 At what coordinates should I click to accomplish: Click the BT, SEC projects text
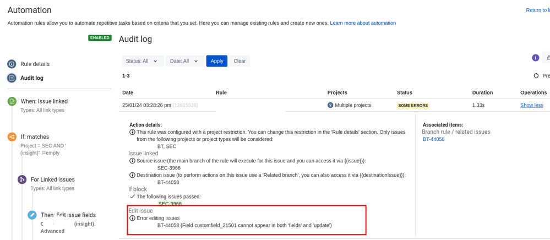coord(167,146)
